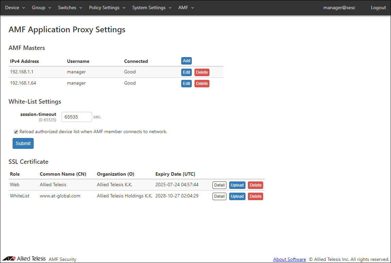Image resolution: width=391 pixels, height=263 pixels.
Task: Open the About Software link
Action: tap(289, 259)
